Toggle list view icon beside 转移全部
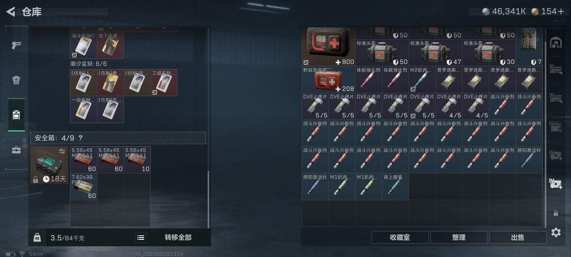The image size is (571, 257). [141, 237]
